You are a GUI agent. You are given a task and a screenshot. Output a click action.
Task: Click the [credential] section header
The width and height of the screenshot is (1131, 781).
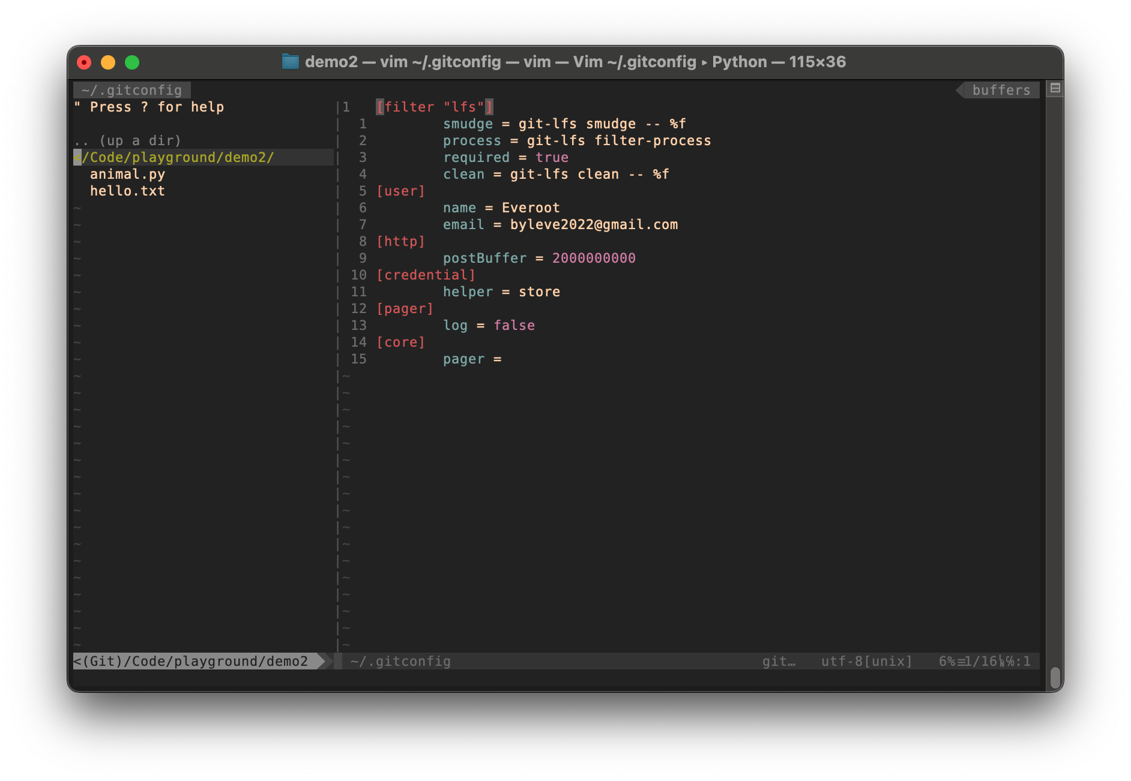click(x=426, y=275)
